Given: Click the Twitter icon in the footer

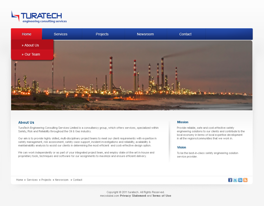Looking at the screenshot, I should coord(235,180).
